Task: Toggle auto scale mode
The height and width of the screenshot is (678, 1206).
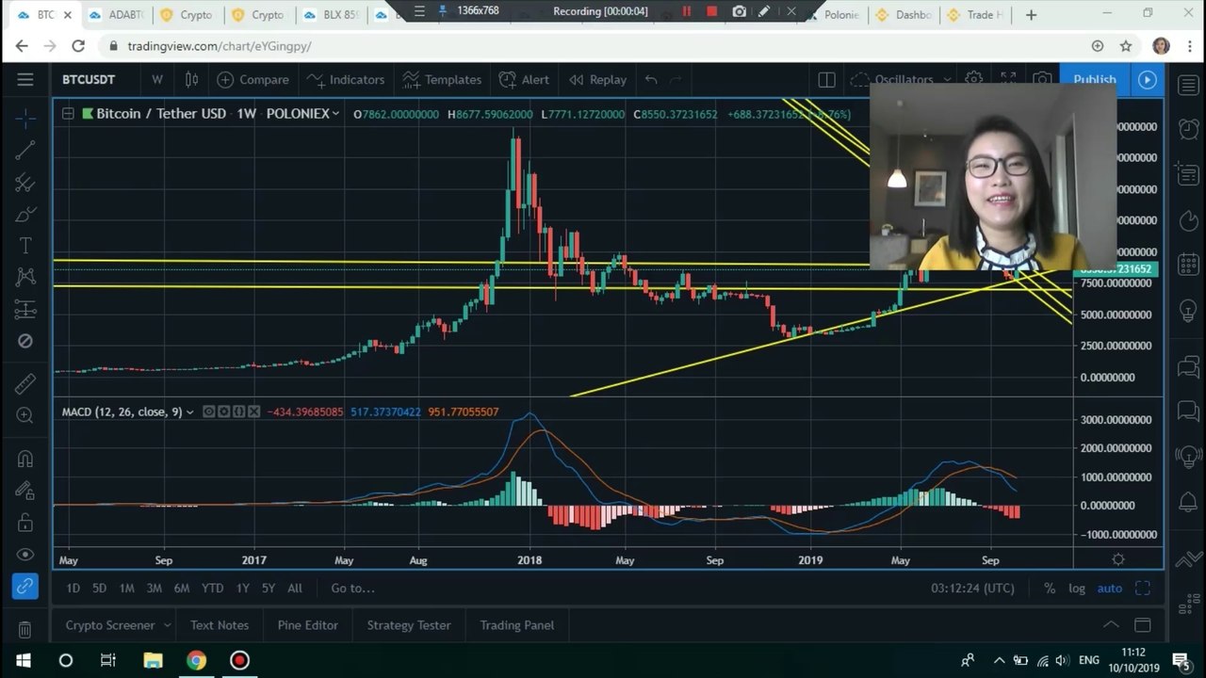Action: 1110,589
